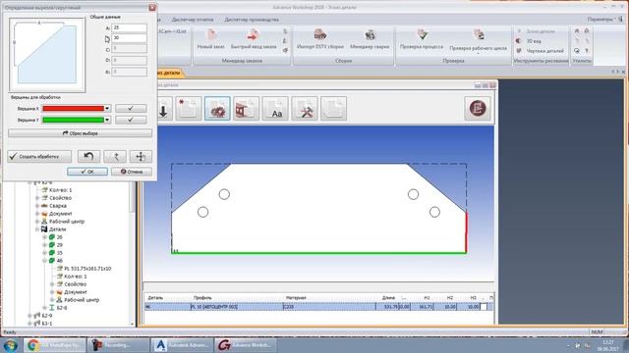Click the Сброс выбора button
This screenshot has height=353, width=629.
tap(81, 133)
